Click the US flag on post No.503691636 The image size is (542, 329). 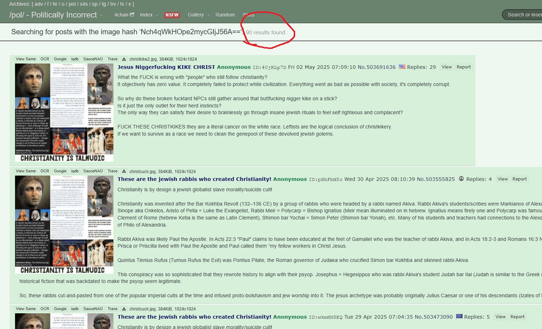coord(402,67)
